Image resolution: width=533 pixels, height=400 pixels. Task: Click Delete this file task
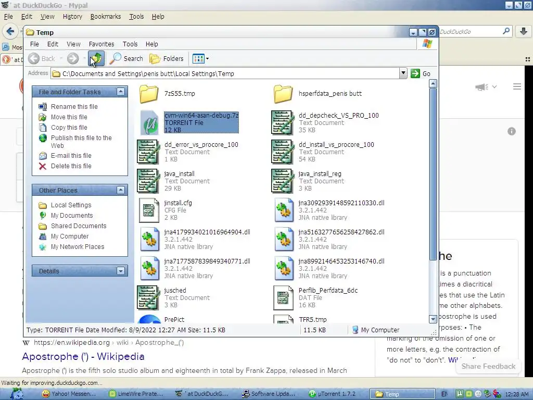coord(71,166)
